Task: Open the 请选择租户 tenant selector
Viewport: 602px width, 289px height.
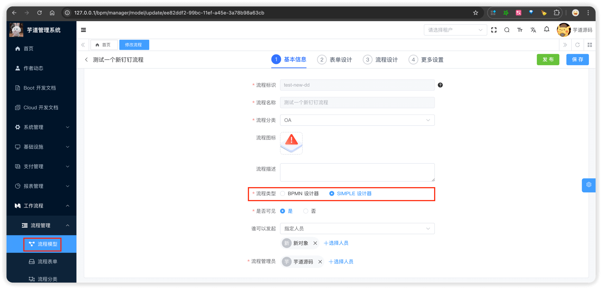Action: click(x=455, y=30)
